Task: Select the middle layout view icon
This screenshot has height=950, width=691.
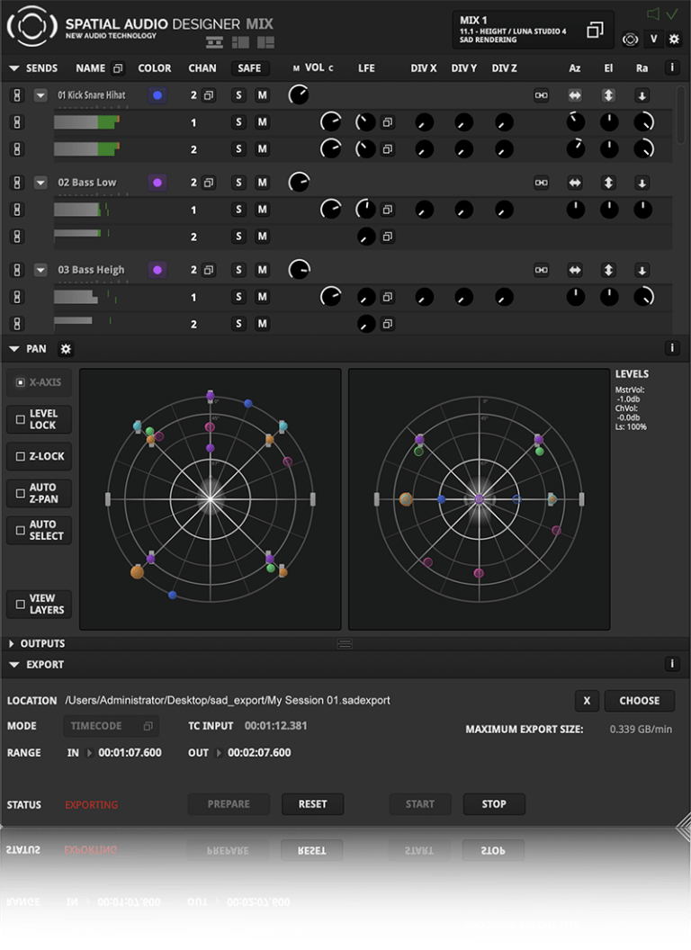Action: (240, 42)
